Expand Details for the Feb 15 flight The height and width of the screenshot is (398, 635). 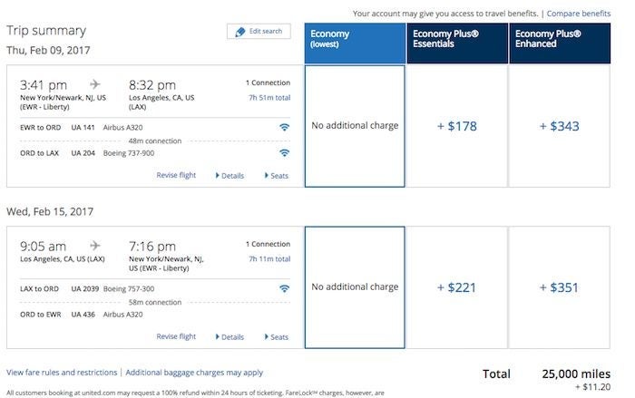(x=230, y=337)
